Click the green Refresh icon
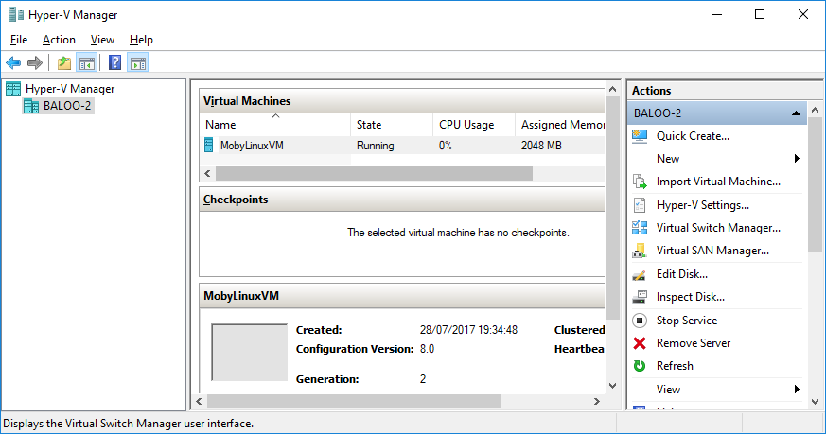826x434 pixels. coord(640,366)
